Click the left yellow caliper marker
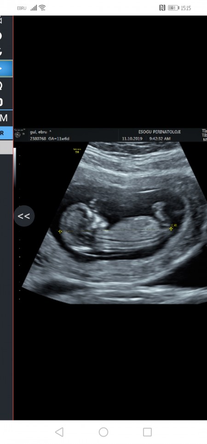Image resolution: width=207 pixels, height=444 pixels. click(60, 231)
